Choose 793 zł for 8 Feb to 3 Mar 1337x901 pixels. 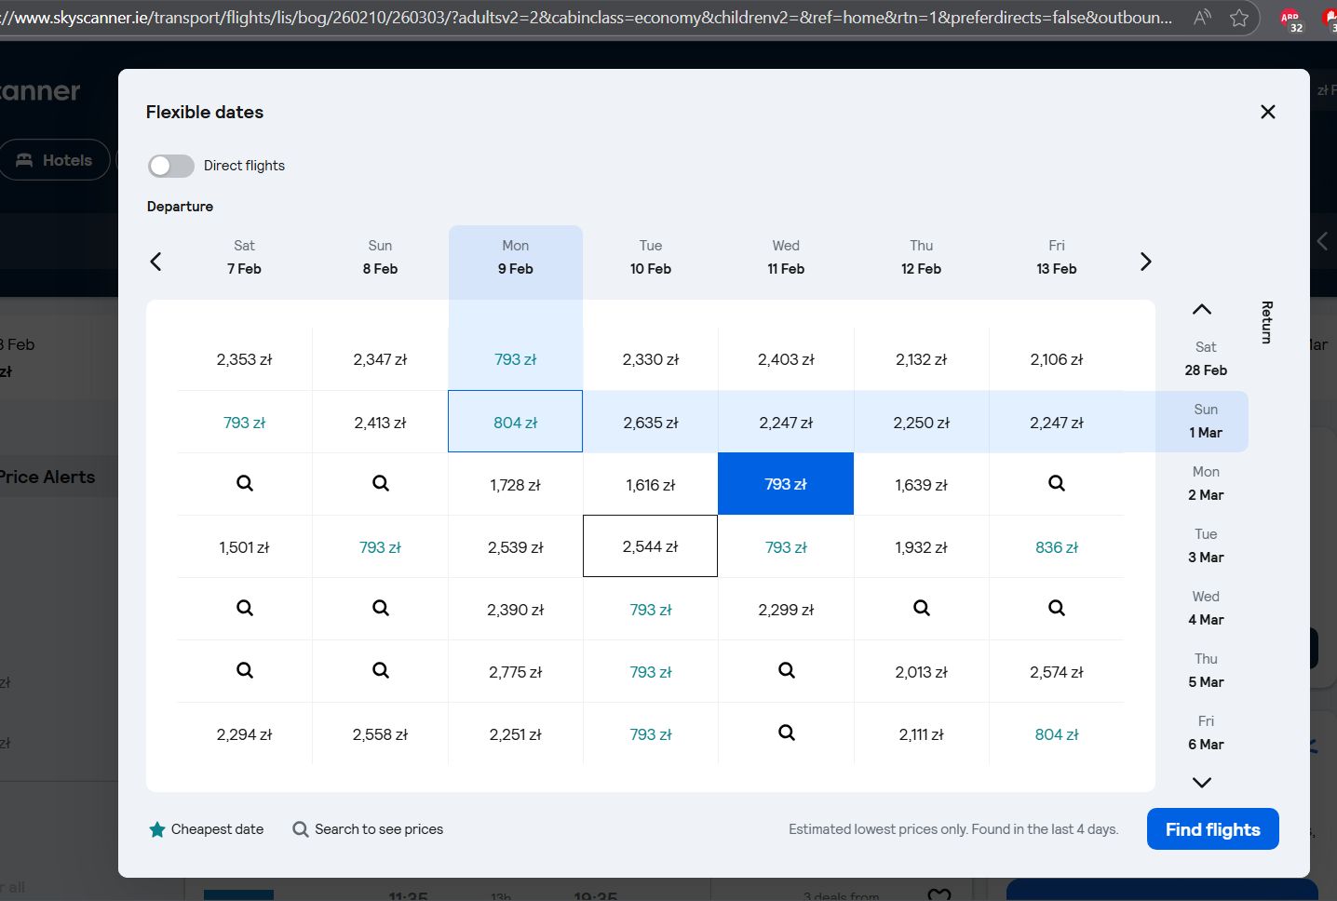pos(381,547)
